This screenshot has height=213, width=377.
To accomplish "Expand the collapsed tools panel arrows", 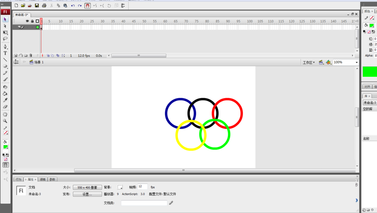I will coord(2,4).
